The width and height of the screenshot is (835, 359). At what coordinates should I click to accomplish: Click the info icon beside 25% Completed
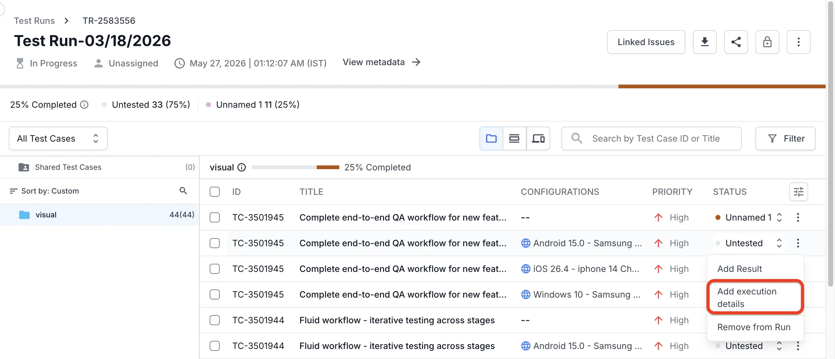(84, 105)
